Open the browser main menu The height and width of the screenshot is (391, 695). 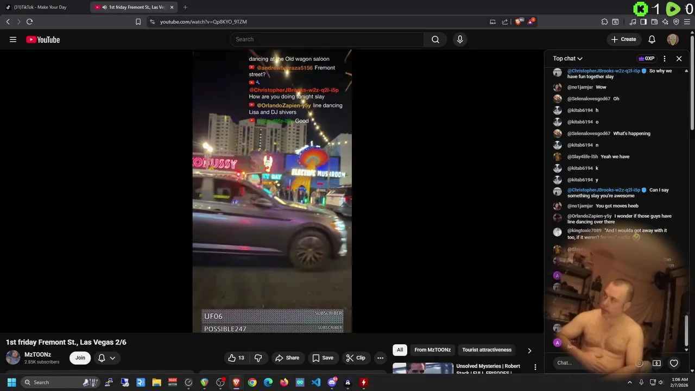687,22
